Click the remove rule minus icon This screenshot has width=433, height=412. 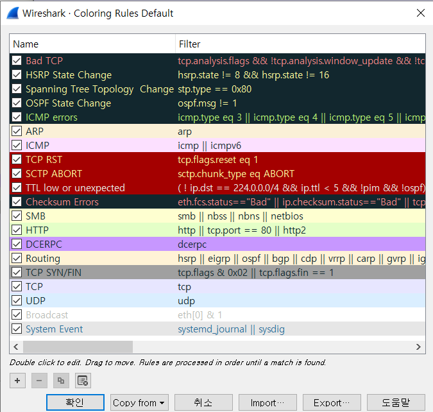pos(39,381)
